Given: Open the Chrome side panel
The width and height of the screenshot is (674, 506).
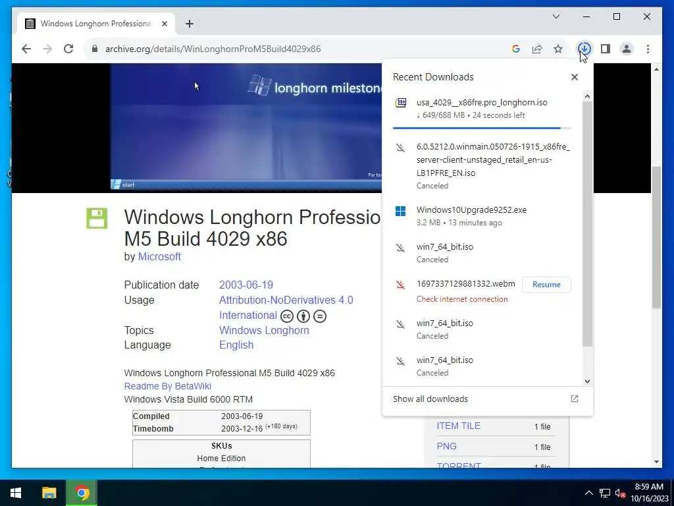Looking at the screenshot, I should tap(606, 49).
